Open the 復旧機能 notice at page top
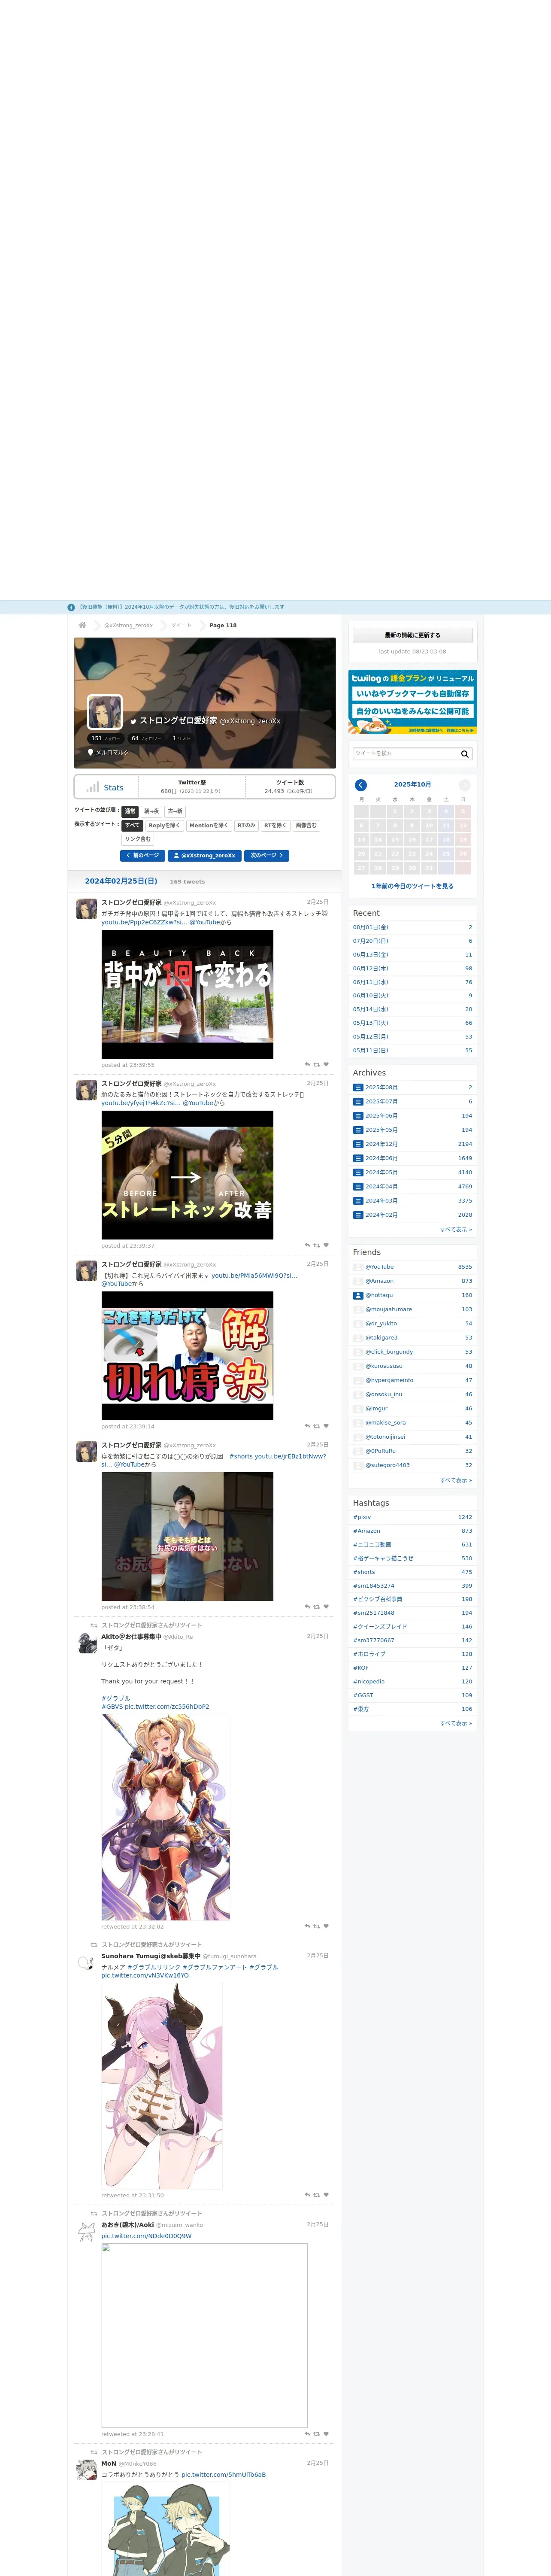The image size is (551, 2576). point(181,607)
